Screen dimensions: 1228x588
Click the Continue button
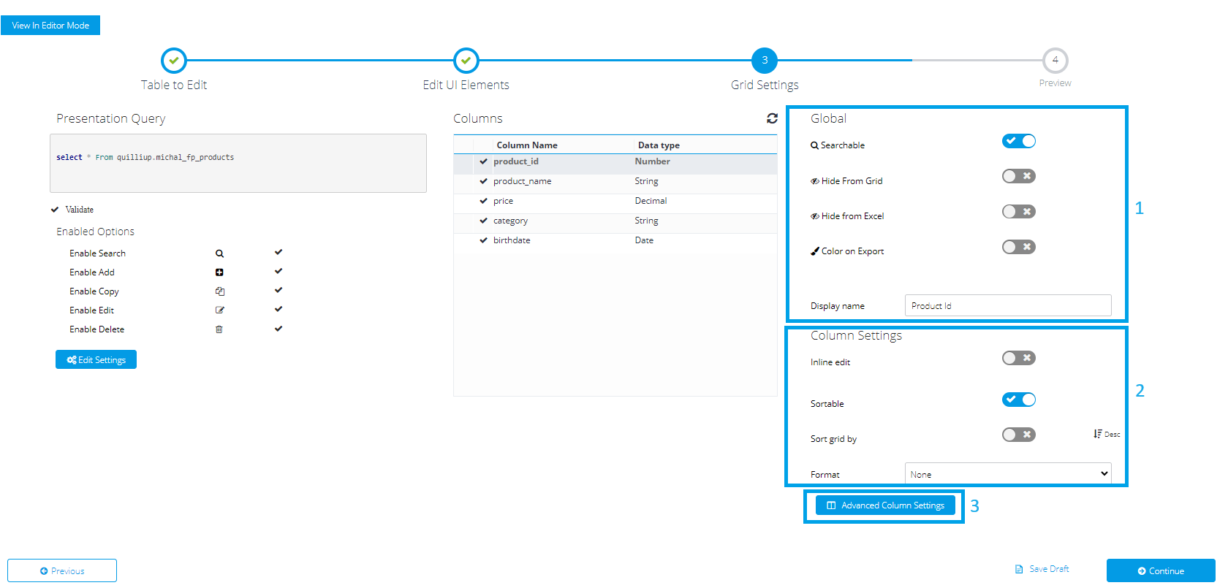[1161, 570]
